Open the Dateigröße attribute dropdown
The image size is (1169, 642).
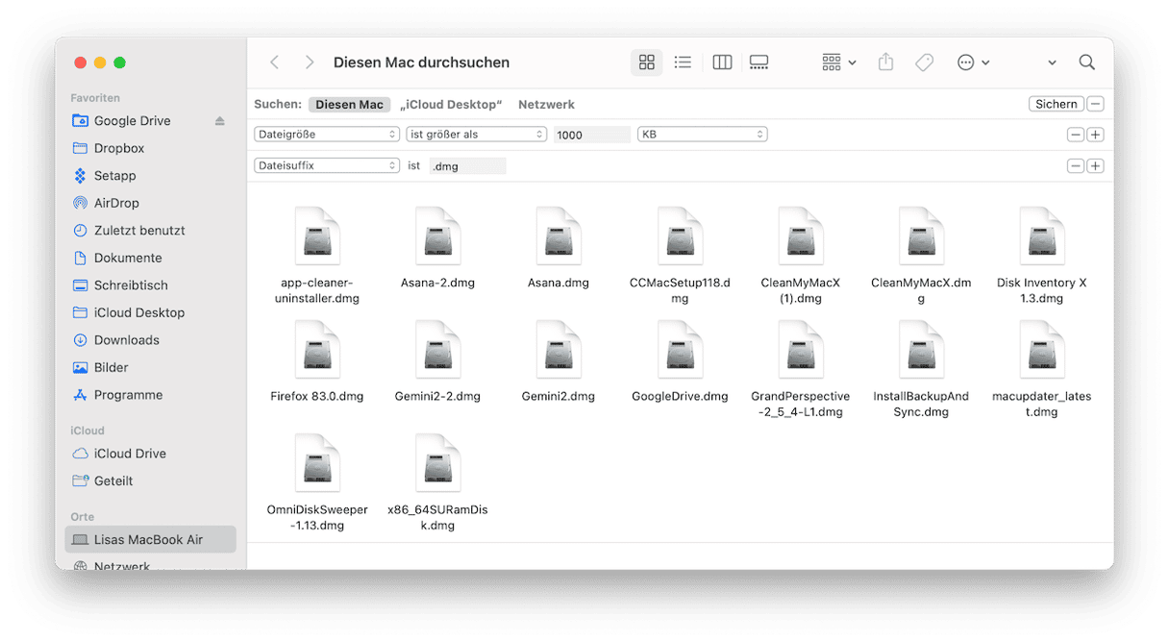click(327, 135)
